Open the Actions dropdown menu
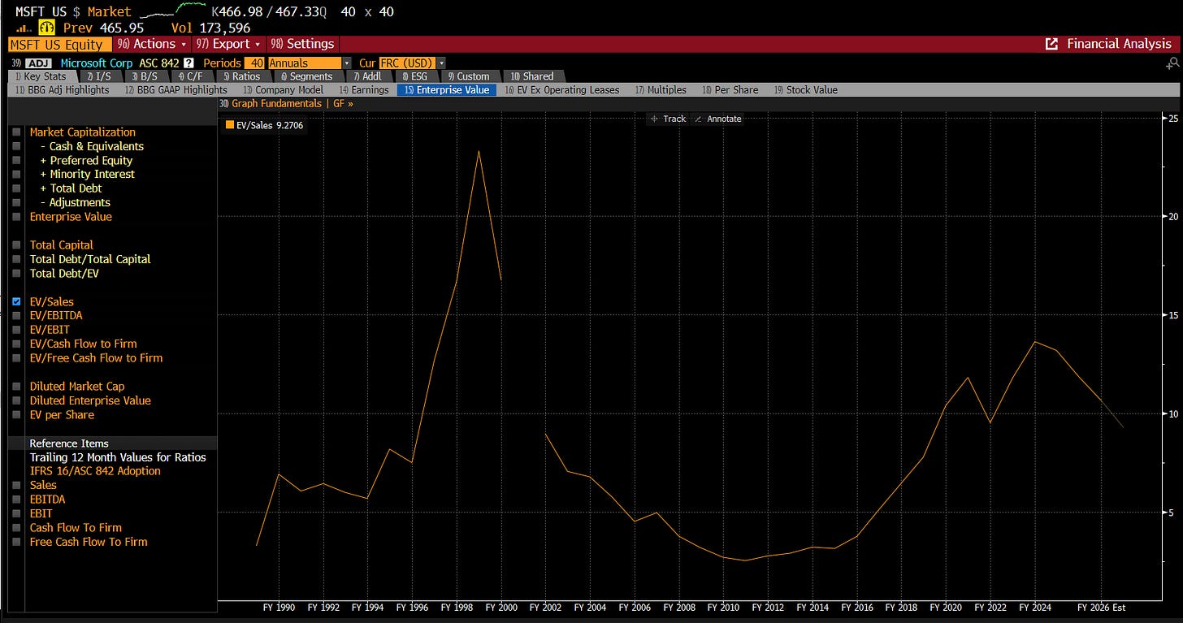This screenshot has width=1183, height=623. [x=151, y=44]
